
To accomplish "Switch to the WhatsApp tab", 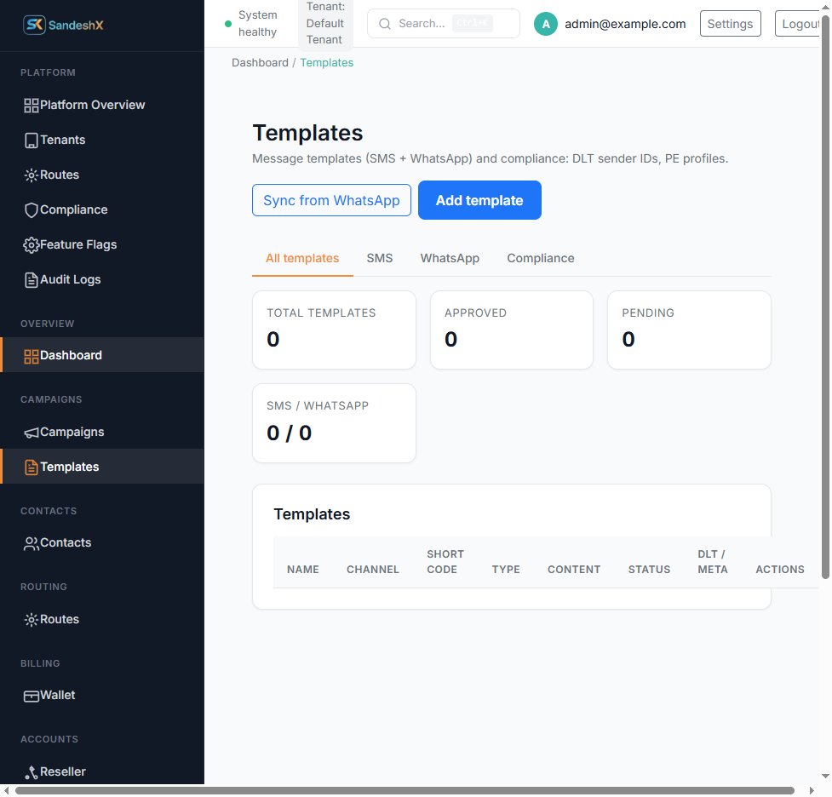I will click(x=450, y=258).
